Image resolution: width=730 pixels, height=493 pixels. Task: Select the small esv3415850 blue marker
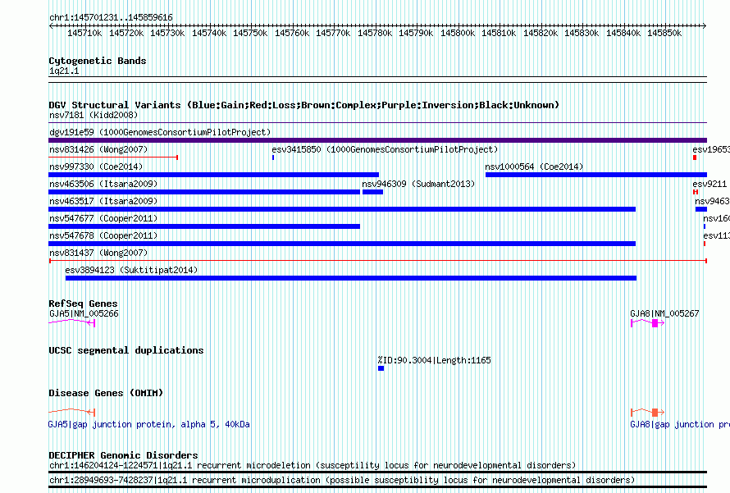[x=273, y=157]
